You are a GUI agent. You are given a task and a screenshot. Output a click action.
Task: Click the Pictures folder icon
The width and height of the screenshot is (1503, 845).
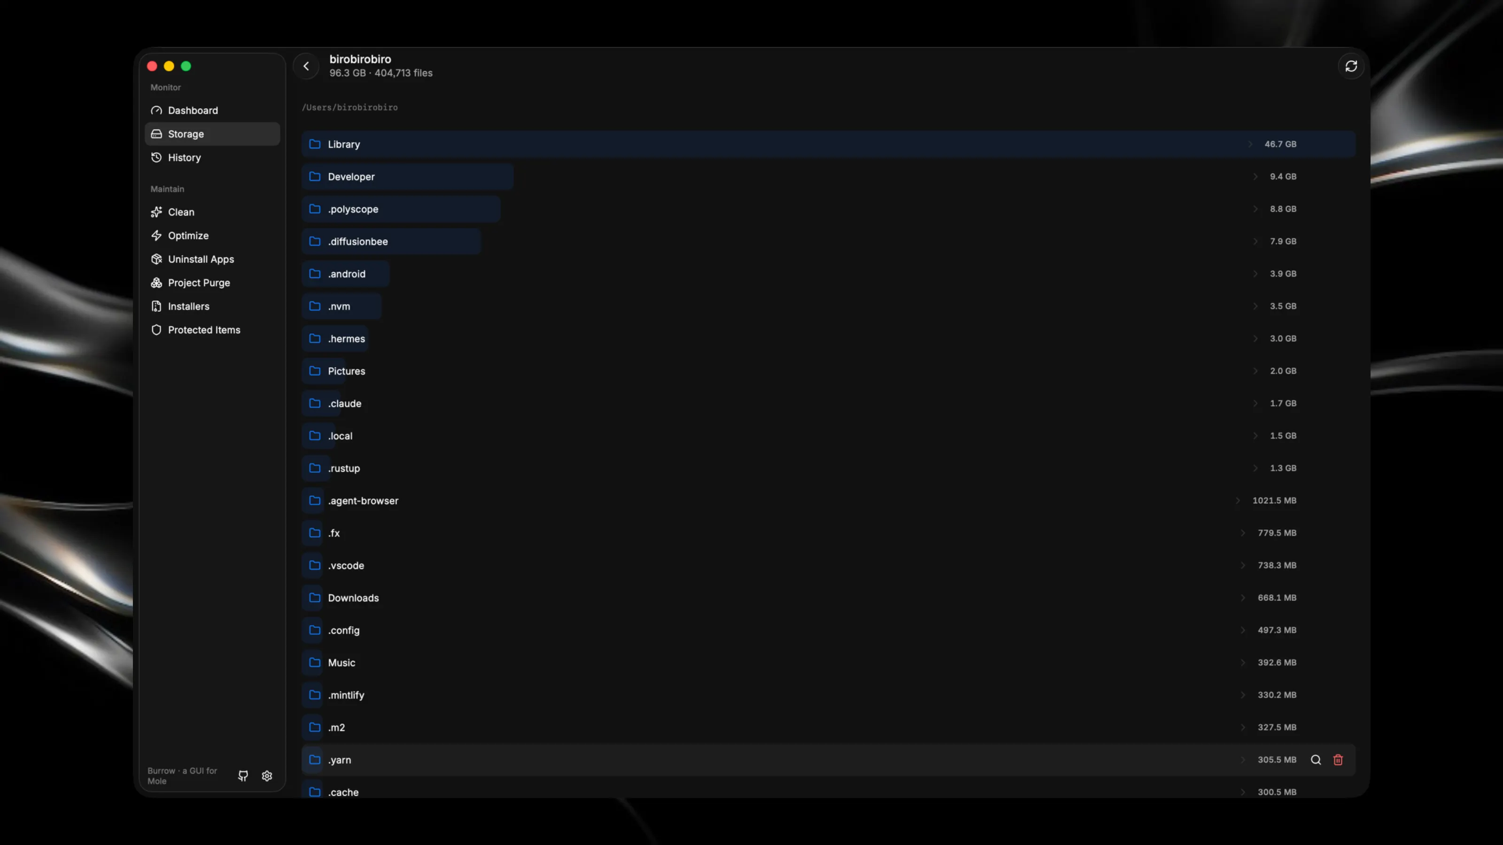[315, 371]
